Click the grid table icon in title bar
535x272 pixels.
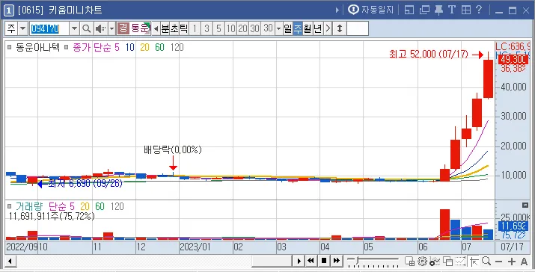tap(466, 10)
